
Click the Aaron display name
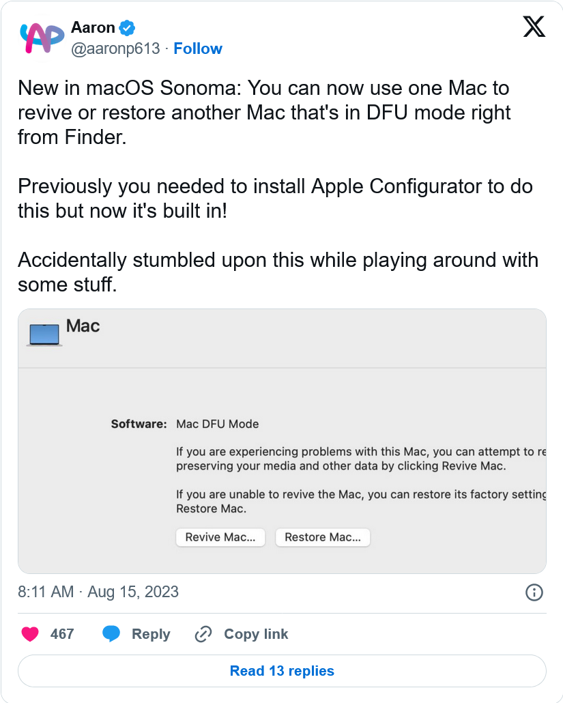(x=93, y=28)
